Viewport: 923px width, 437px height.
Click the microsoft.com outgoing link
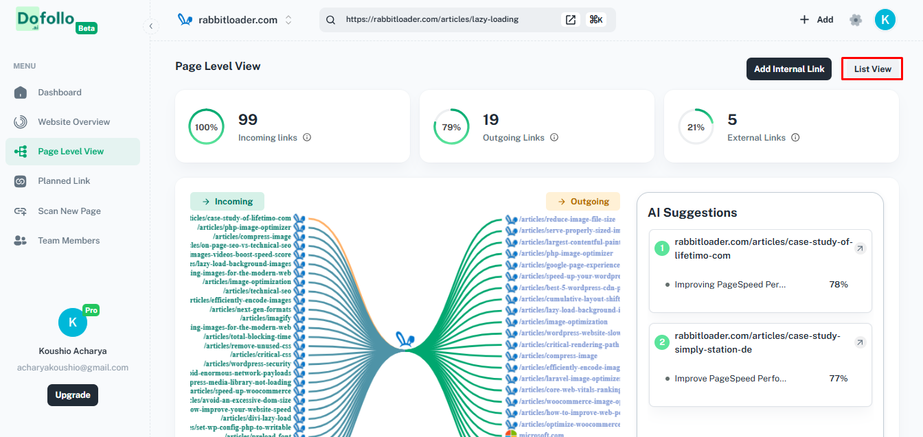pyautogui.click(x=541, y=435)
